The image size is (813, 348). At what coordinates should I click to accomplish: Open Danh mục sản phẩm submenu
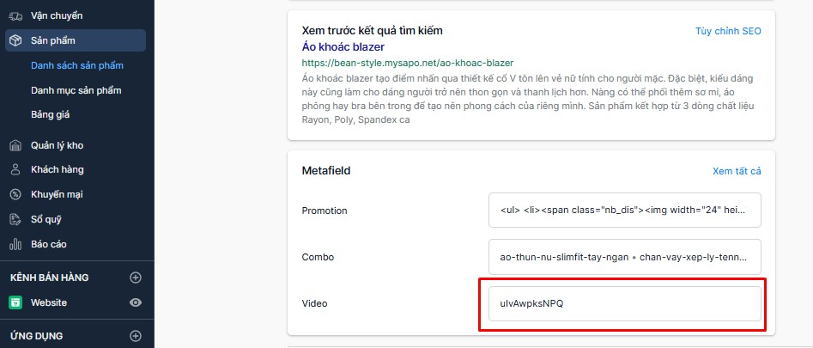76,90
